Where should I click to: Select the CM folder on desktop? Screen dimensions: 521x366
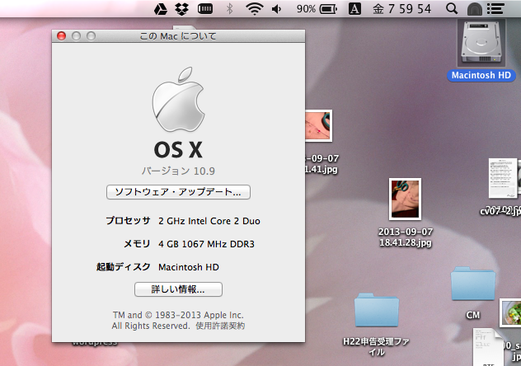point(472,285)
